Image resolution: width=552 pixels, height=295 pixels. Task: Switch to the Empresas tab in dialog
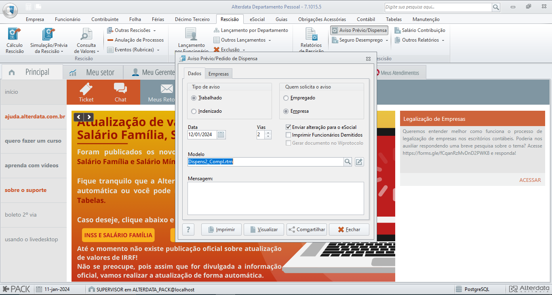tap(218, 74)
